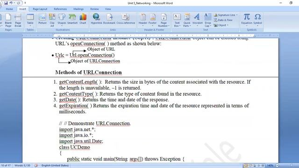Image resolution: width=299 pixels, height=168 pixels.
Task: Click the text 'getDate( )'
Action: click(70, 100)
